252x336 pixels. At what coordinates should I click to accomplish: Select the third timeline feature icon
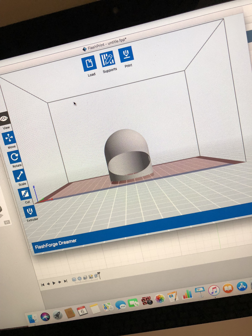(x=85, y=278)
